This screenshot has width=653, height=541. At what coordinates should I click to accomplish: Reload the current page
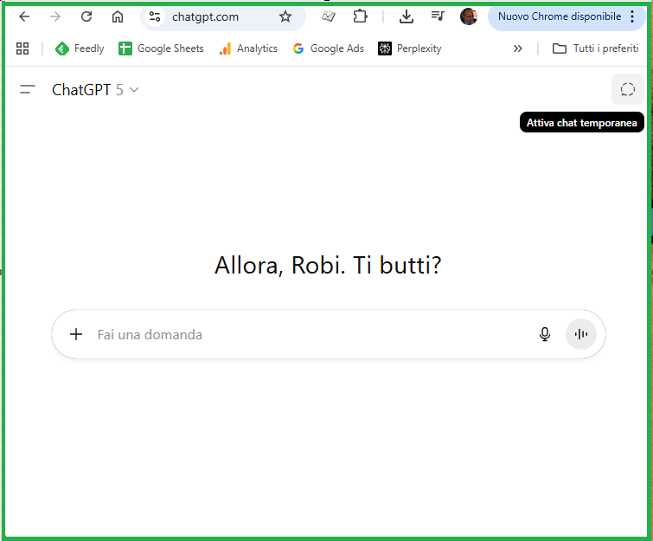click(x=86, y=16)
